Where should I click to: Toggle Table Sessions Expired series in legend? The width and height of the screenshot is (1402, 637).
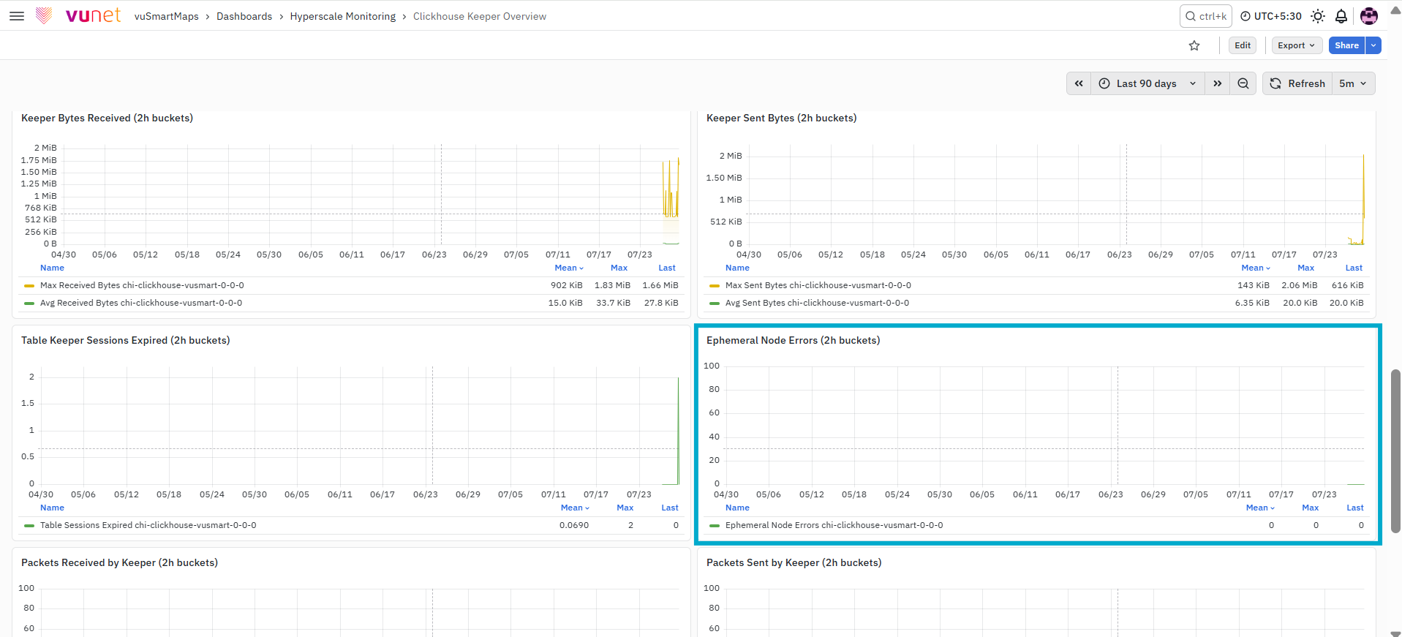148,525
